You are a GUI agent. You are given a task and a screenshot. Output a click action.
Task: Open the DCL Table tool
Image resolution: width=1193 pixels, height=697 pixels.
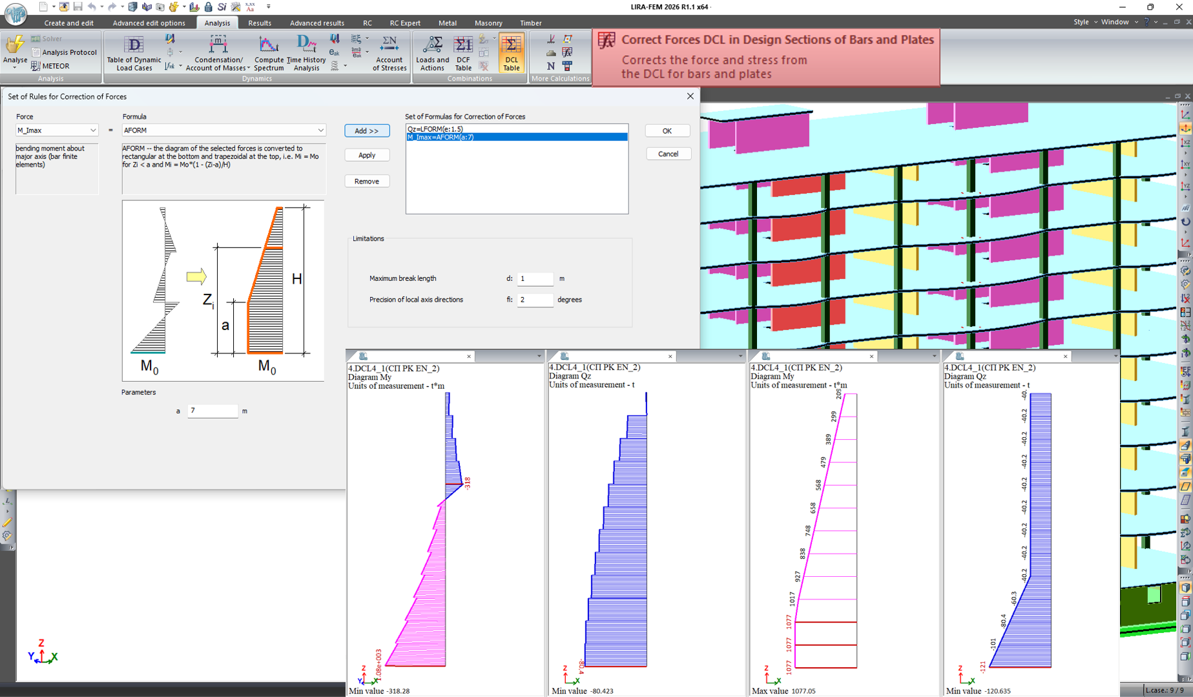pos(511,53)
